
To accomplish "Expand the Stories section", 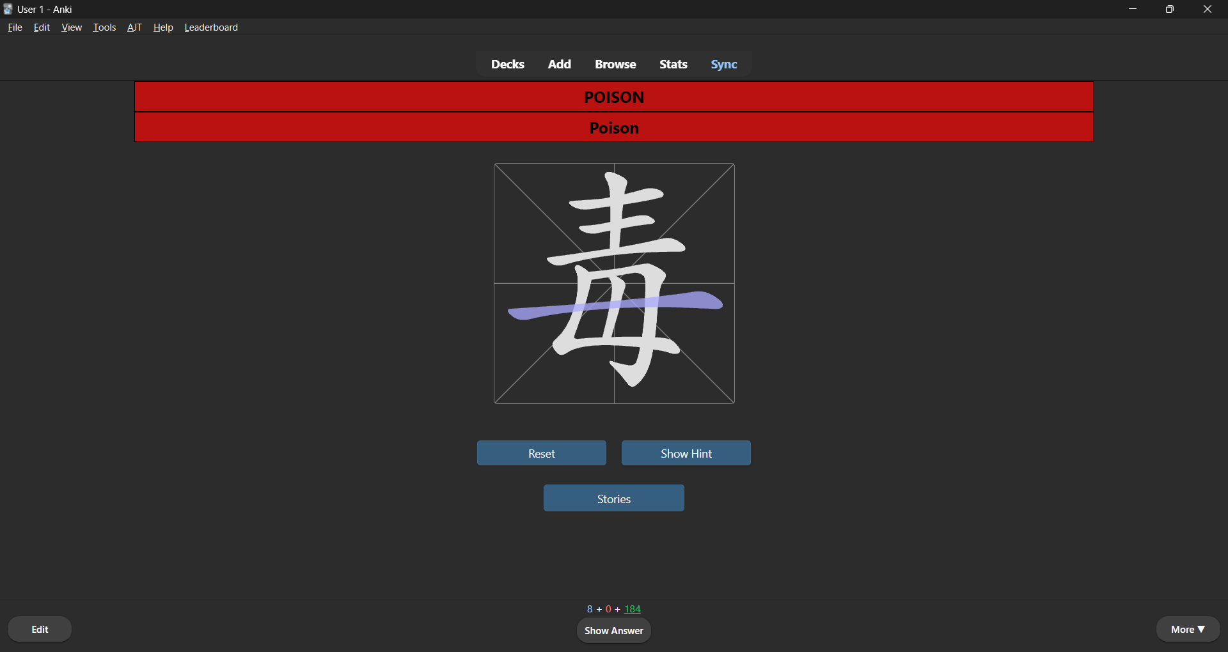I will click(x=613, y=499).
